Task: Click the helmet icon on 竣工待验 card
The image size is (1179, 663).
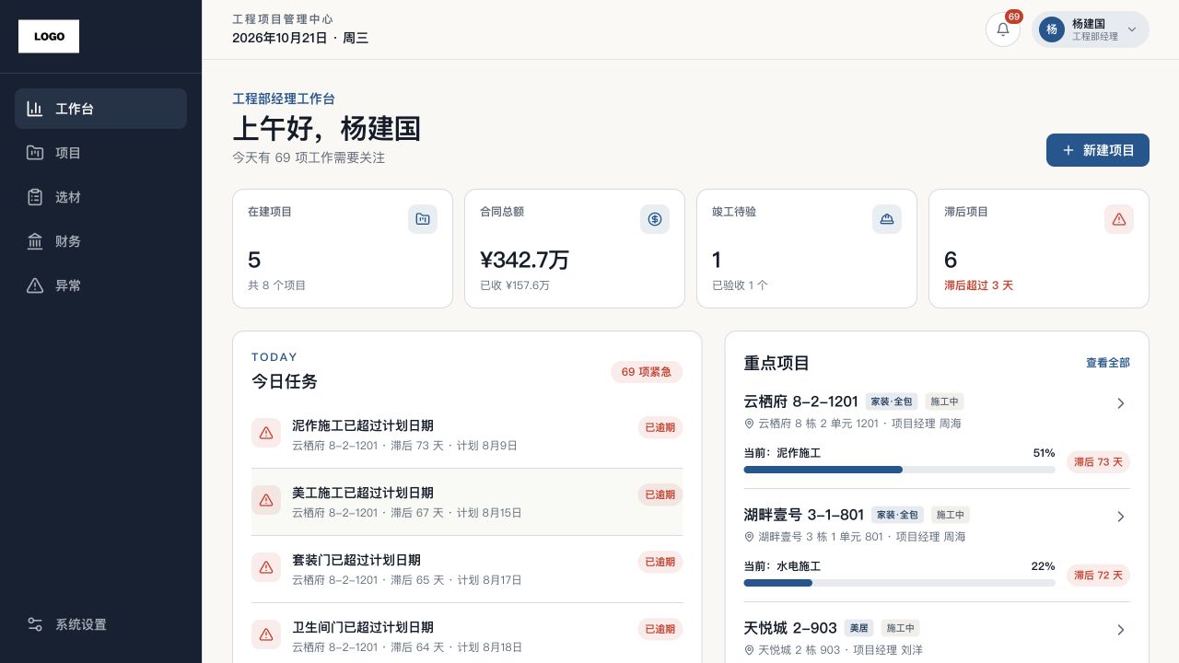Action: [887, 219]
